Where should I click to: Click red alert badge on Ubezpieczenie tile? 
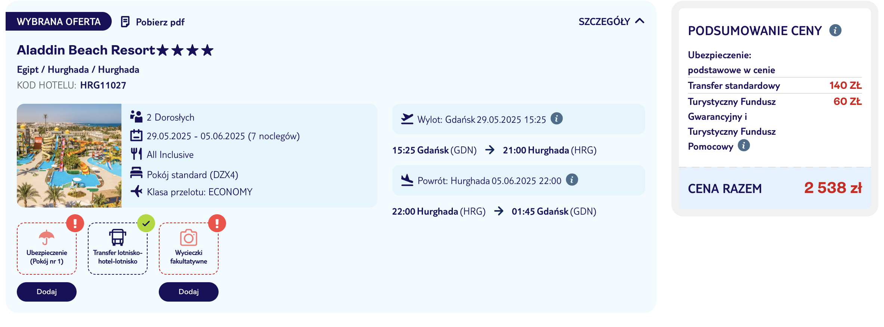pyautogui.click(x=75, y=223)
